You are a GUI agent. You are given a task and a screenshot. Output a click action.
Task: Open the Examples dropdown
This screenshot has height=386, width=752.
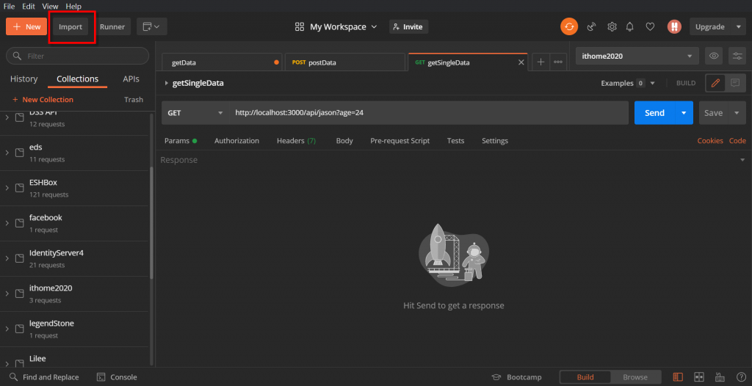628,83
